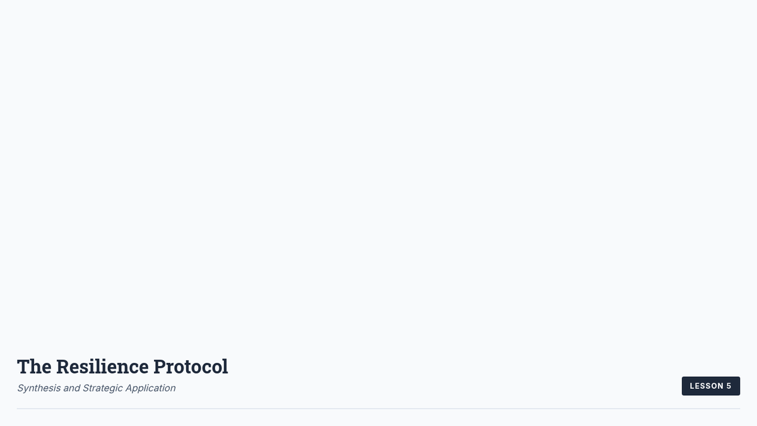Click the word "and" in the subtitle
Image resolution: width=757 pixels, height=426 pixels.
[x=71, y=388]
